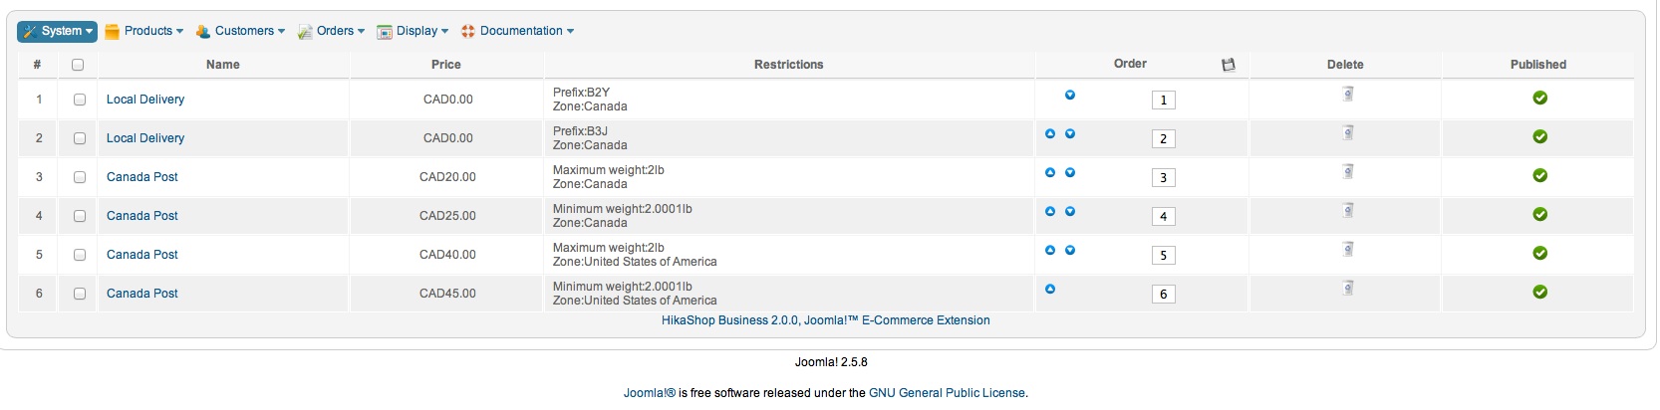The width and height of the screenshot is (1660, 410).
Task: Save ordering icon in Order header
Action: (x=1229, y=65)
